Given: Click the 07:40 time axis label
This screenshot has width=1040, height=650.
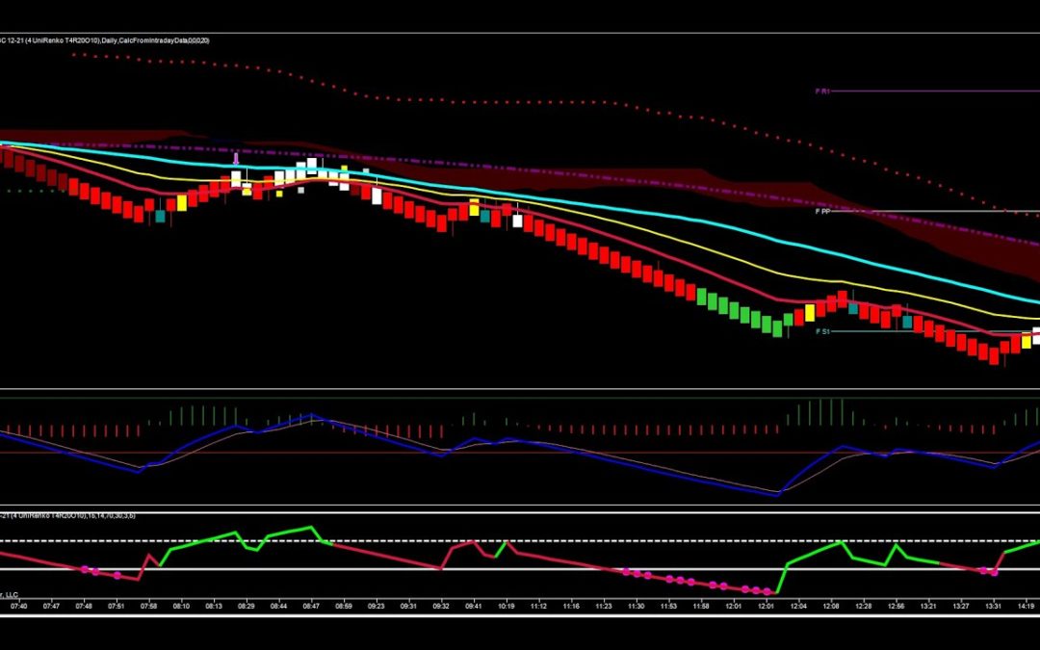Looking at the screenshot, I should tap(19, 607).
